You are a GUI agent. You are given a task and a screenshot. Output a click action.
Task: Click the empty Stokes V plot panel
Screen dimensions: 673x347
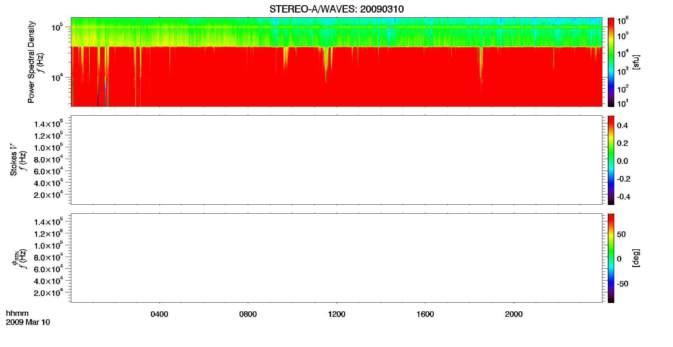[336, 160]
